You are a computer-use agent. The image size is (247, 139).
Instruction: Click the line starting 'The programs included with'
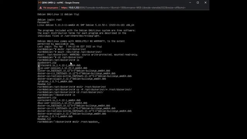pyautogui.click(x=86, y=31)
